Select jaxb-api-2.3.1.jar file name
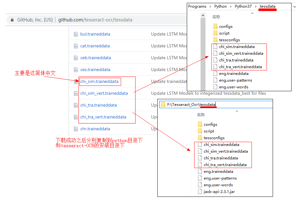The image size is (297, 201). 219,192
